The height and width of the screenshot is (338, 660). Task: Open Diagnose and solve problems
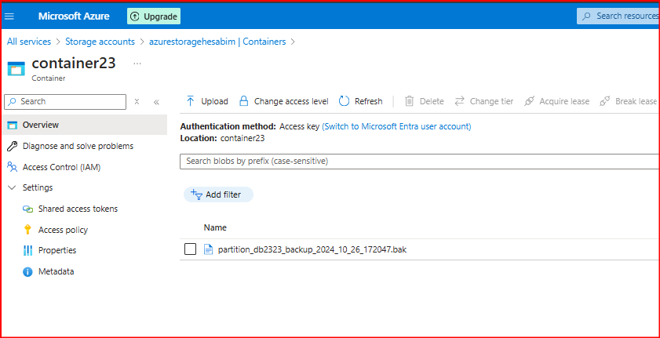coord(77,146)
